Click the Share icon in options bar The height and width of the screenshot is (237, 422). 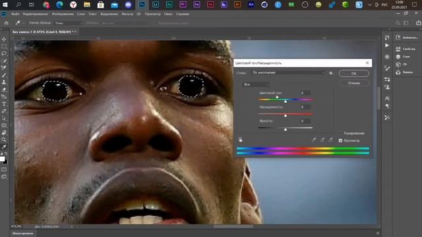(x=418, y=23)
